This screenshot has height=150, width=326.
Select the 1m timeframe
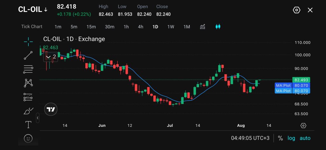point(58,27)
